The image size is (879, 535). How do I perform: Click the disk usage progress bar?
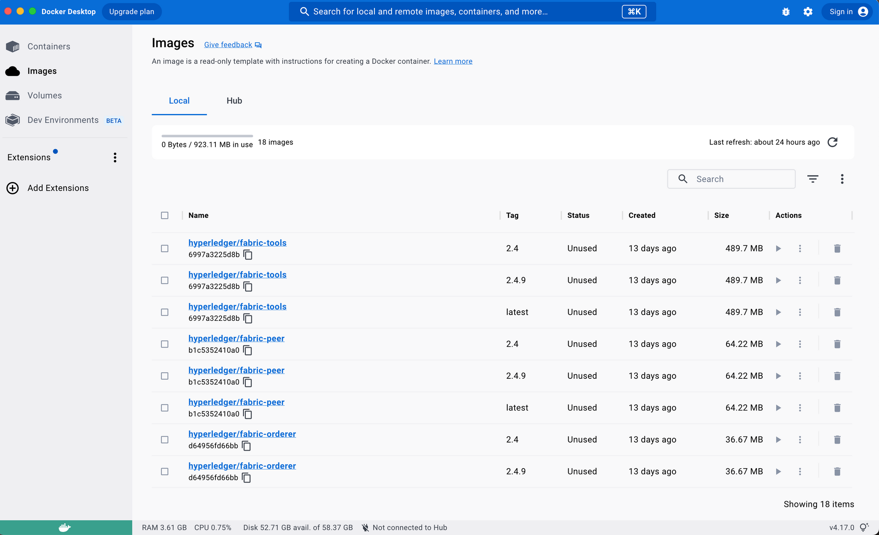[x=207, y=136]
